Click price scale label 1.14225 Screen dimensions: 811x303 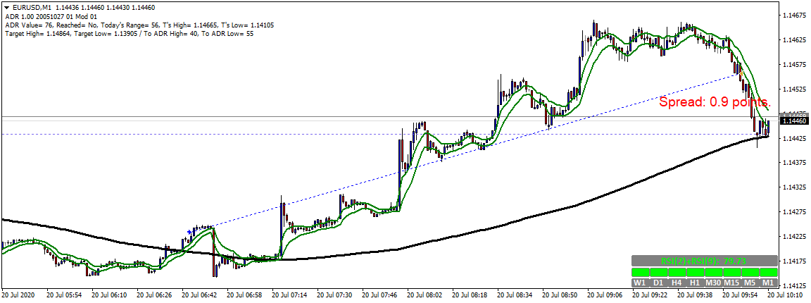coord(796,237)
